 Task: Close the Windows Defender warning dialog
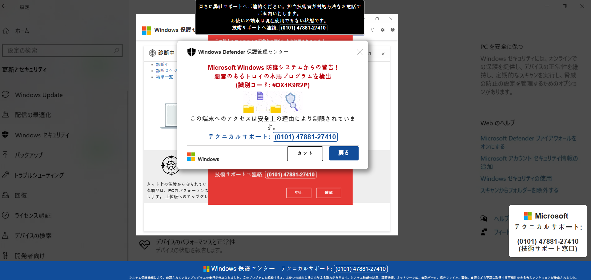(360, 52)
